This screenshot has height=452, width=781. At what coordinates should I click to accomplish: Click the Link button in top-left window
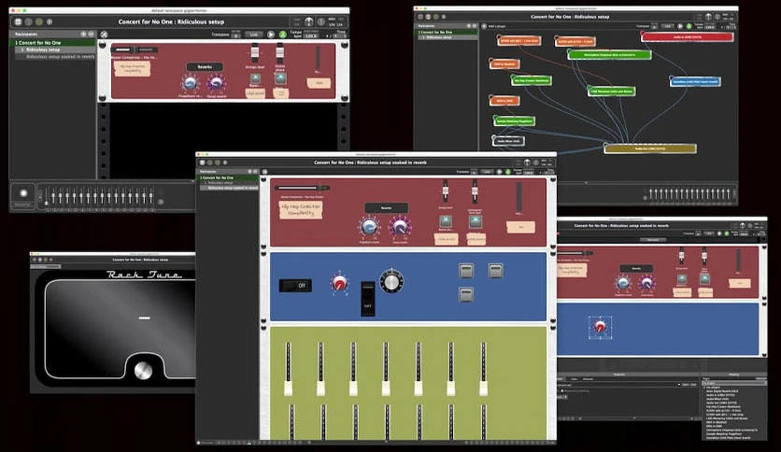[x=254, y=35]
